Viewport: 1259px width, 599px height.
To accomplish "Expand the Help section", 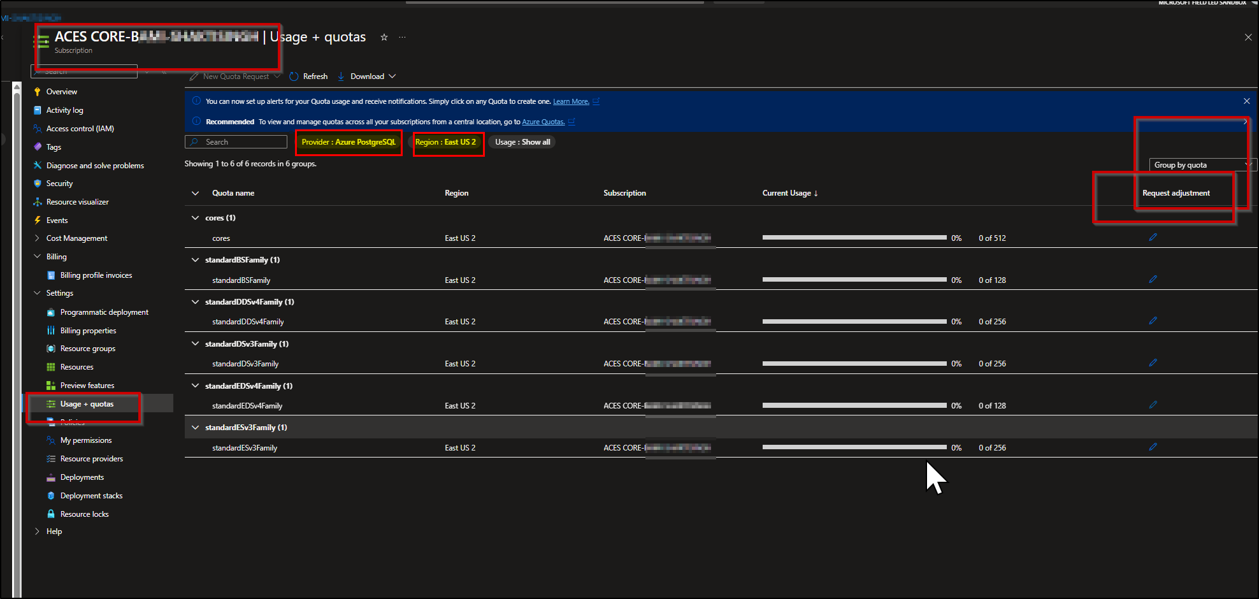I will [x=37, y=531].
